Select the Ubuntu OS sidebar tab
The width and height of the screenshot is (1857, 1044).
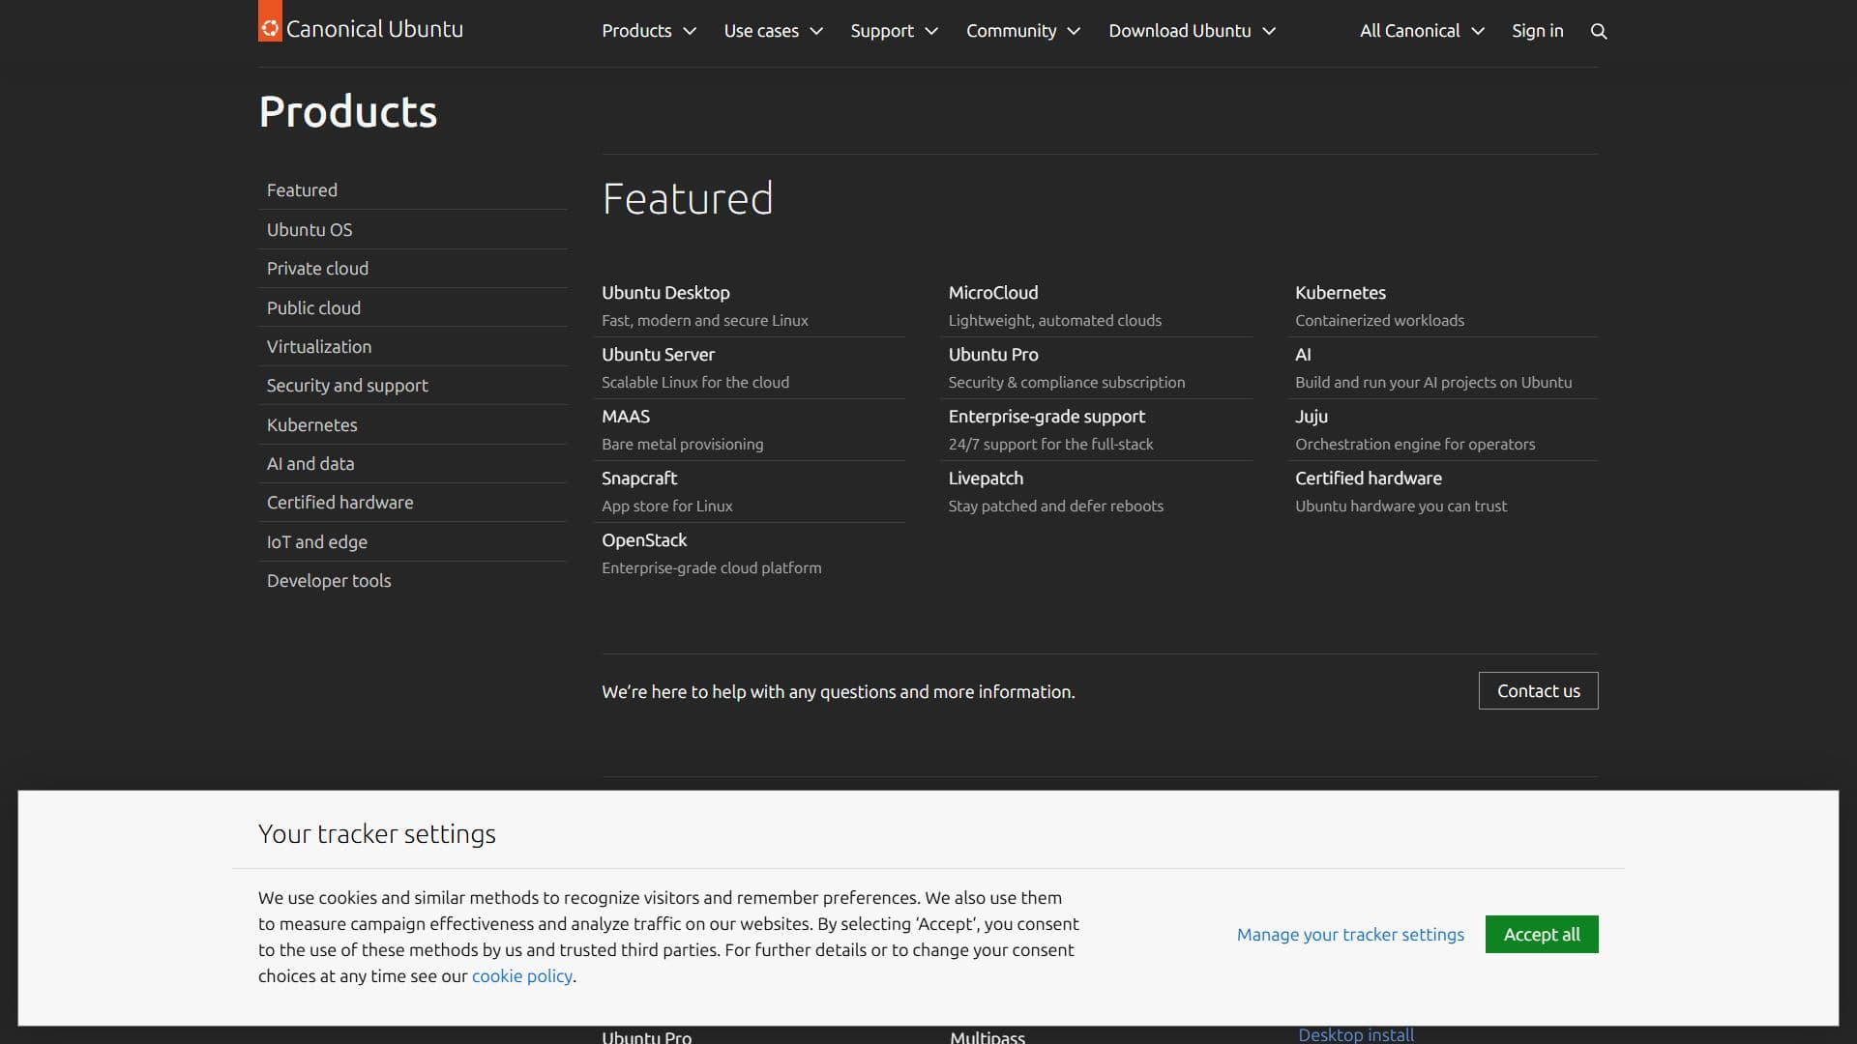pos(412,230)
